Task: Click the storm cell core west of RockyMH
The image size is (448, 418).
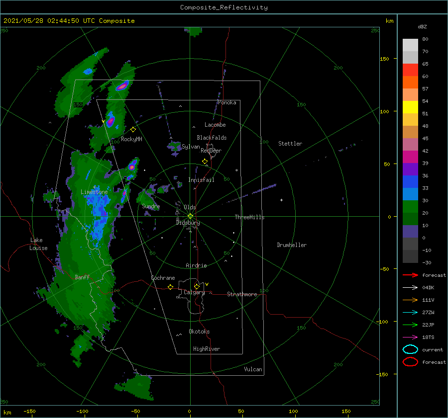Action: click(111, 121)
